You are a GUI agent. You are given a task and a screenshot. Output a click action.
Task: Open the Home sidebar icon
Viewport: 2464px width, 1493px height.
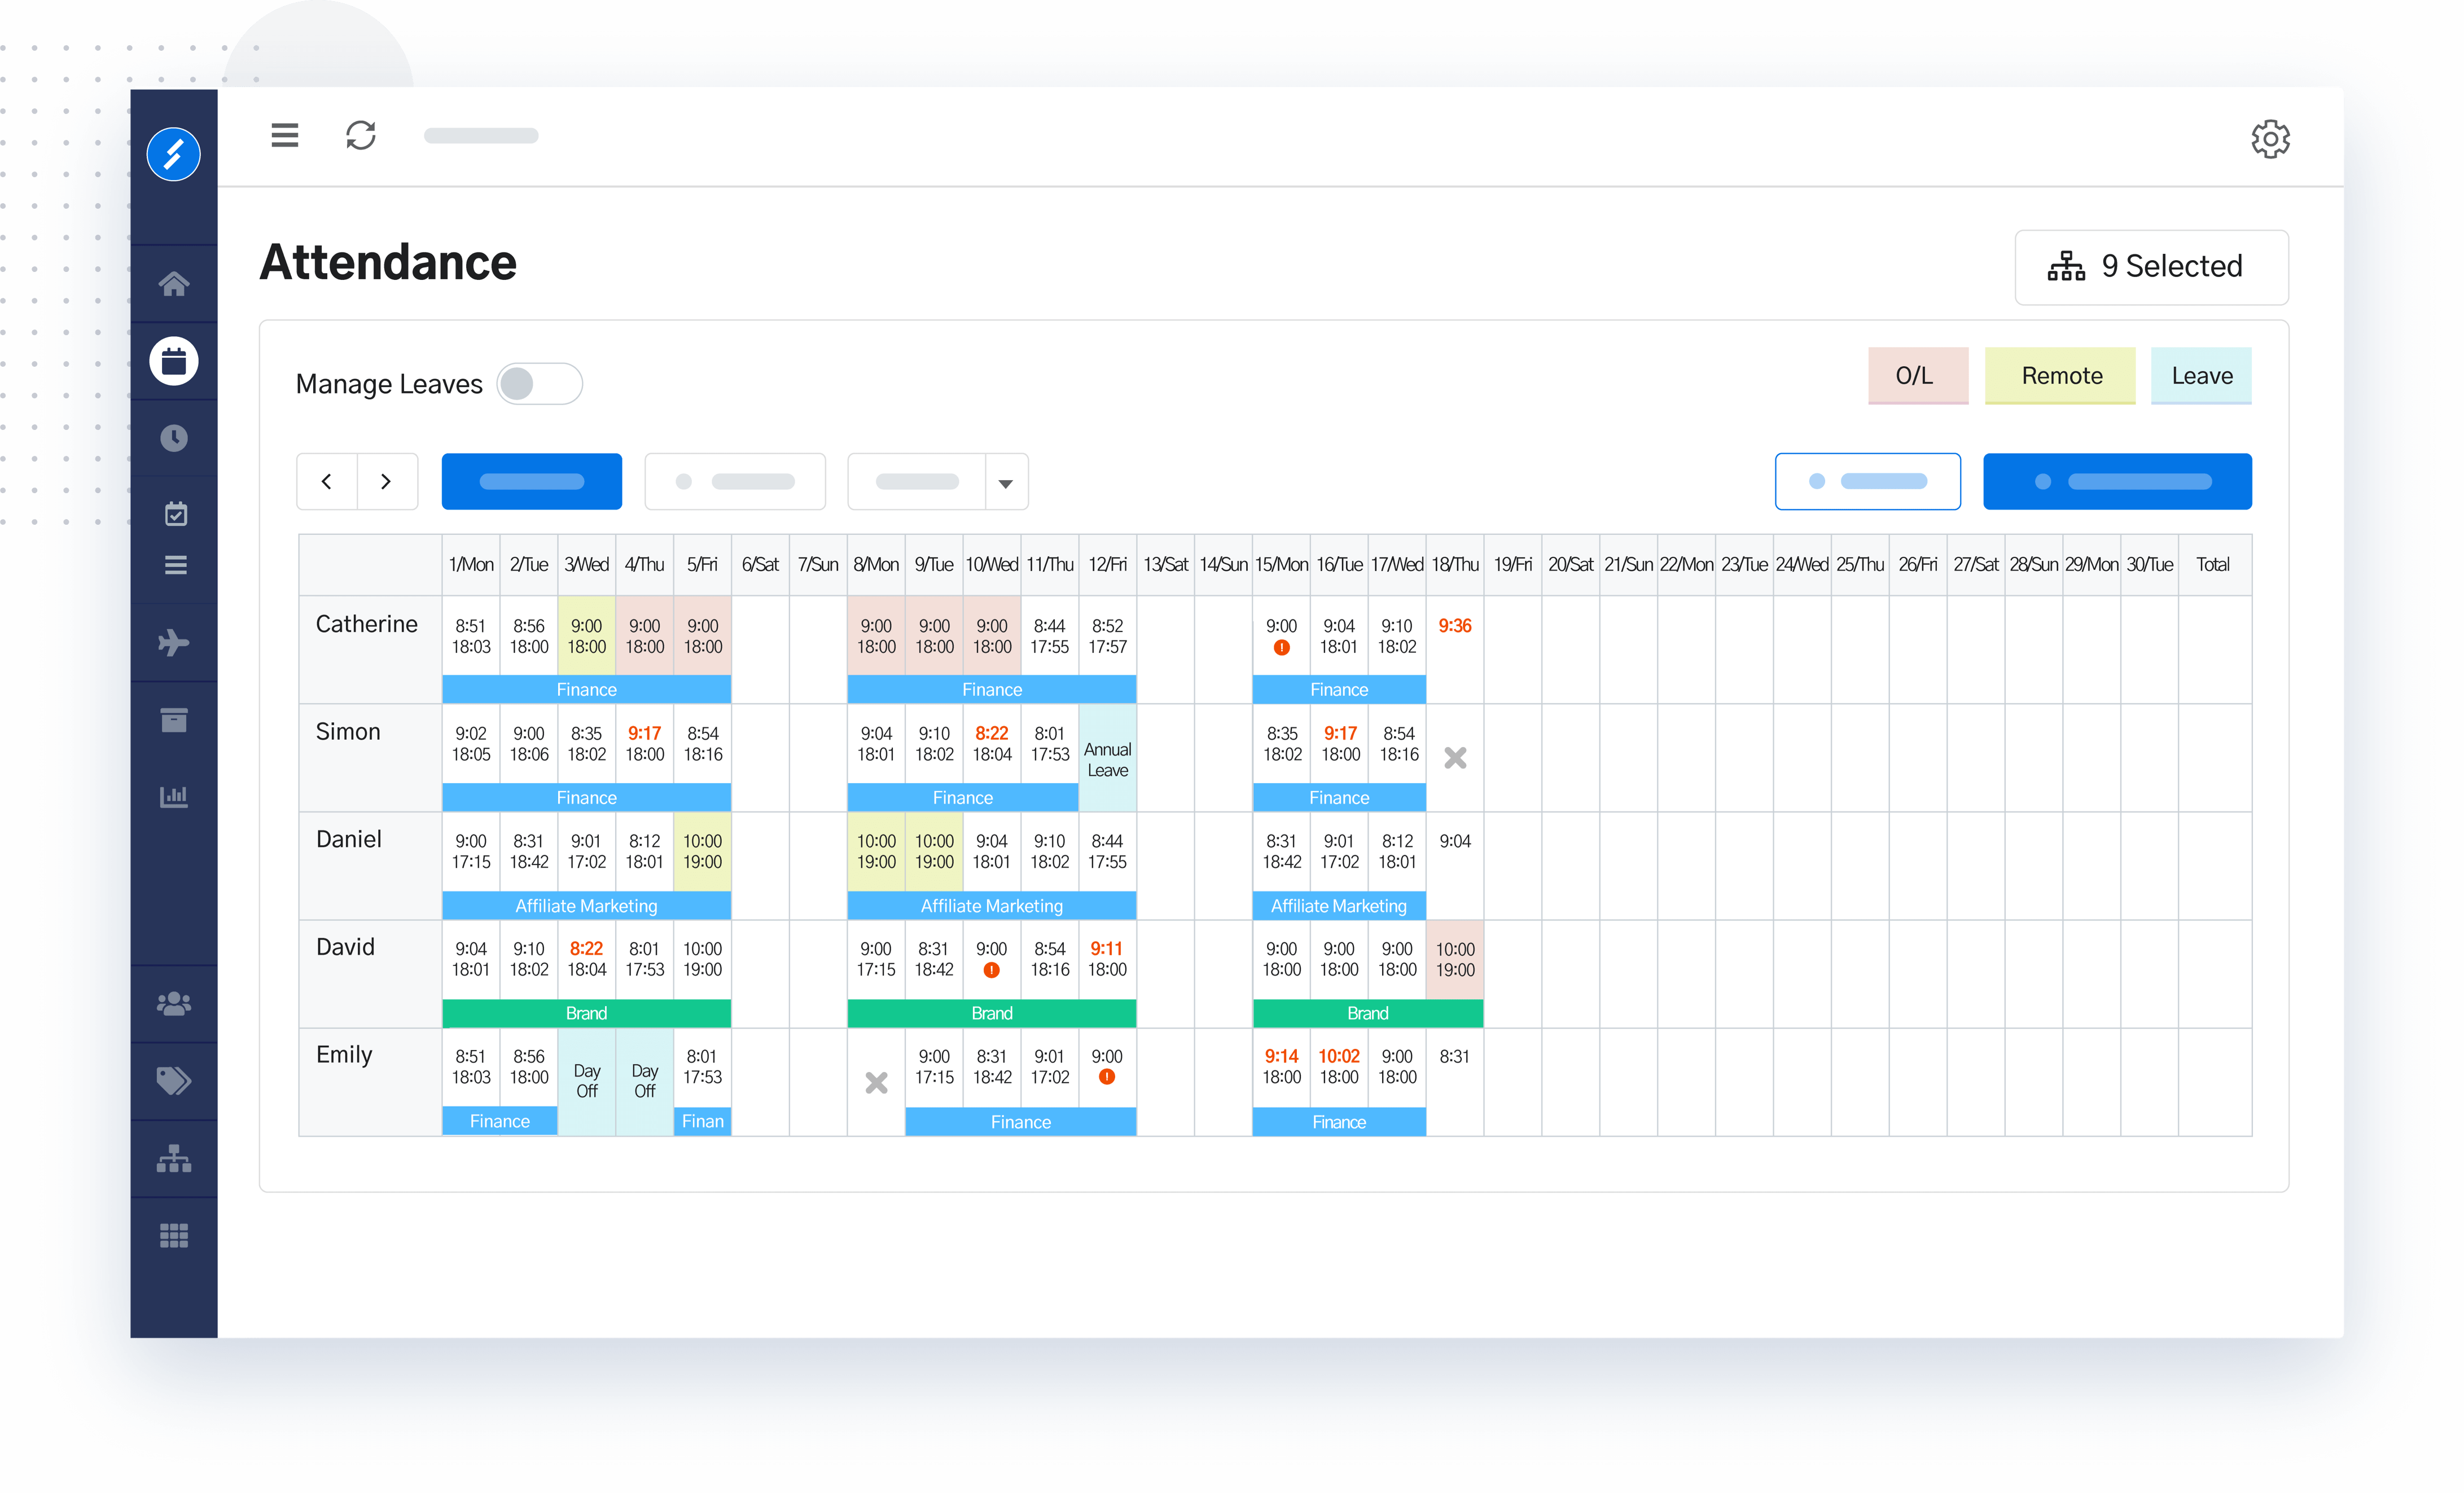coord(174,284)
